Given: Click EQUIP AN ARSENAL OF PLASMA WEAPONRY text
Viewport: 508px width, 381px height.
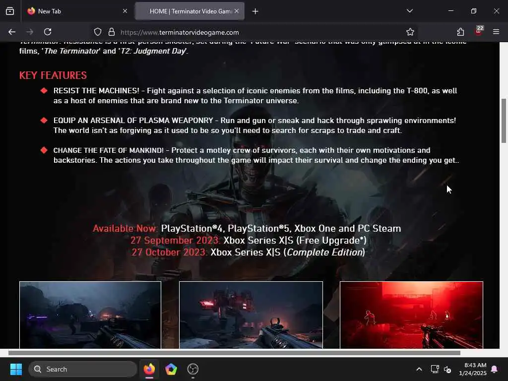Looking at the screenshot, I should 133,121.
